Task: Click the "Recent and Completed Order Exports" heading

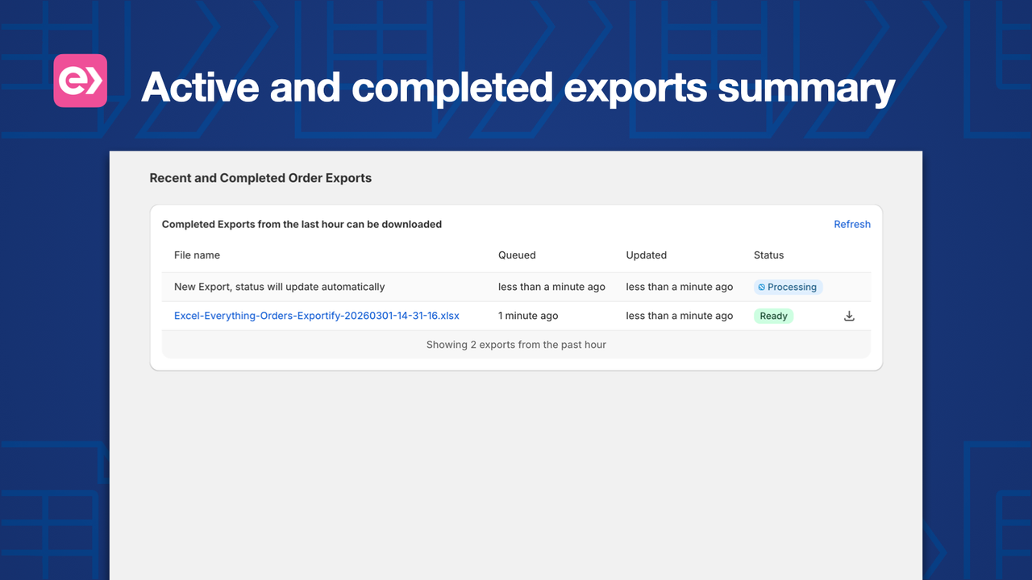Action: click(x=260, y=178)
